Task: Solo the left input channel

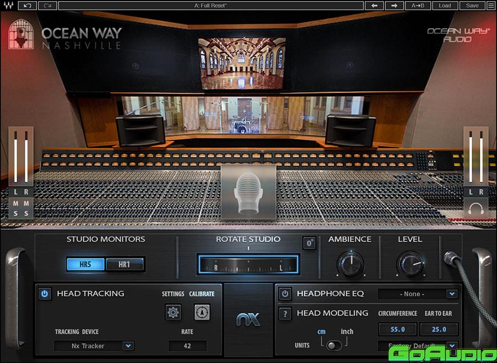Action: (15, 213)
